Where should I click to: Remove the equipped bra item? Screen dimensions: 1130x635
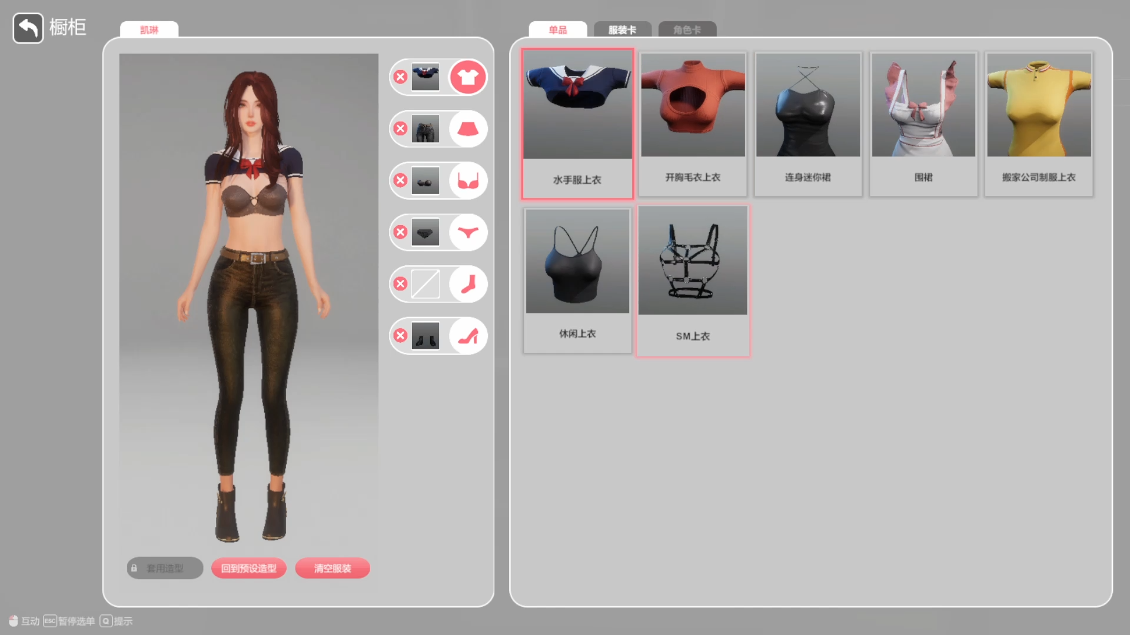[401, 181]
